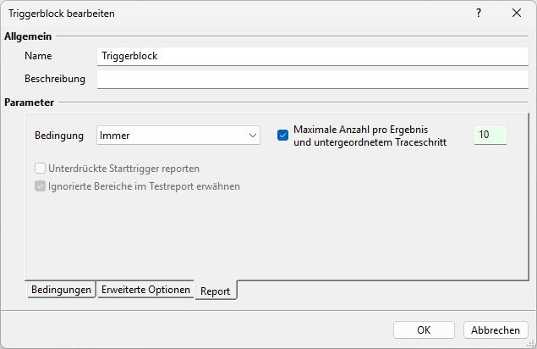Image resolution: width=537 pixels, height=349 pixels.
Task: Click the Beschreibung input field
Action: click(x=313, y=80)
